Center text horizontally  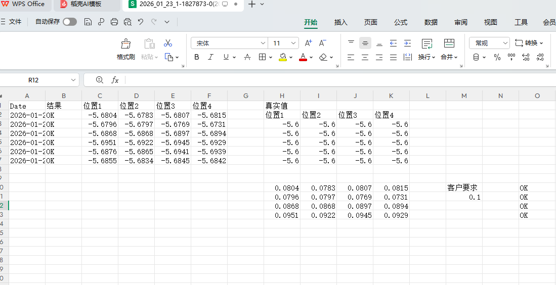(x=365, y=57)
